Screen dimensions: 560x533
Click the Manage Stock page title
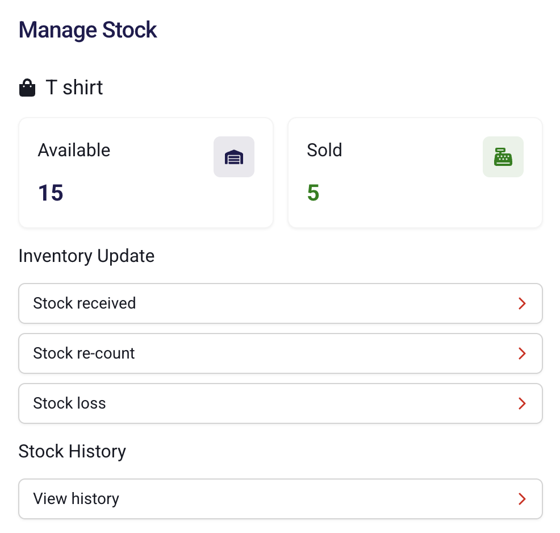click(88, 30)
